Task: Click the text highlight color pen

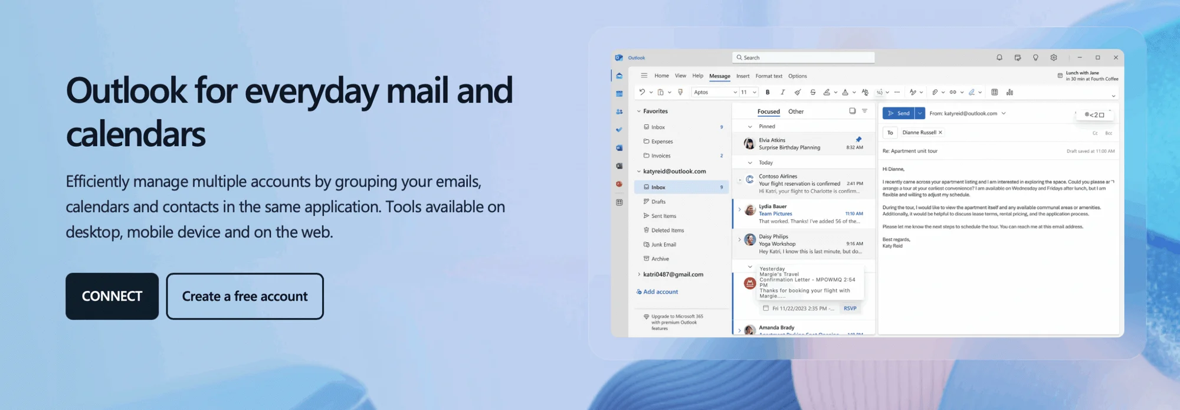Action: (827, 92)
